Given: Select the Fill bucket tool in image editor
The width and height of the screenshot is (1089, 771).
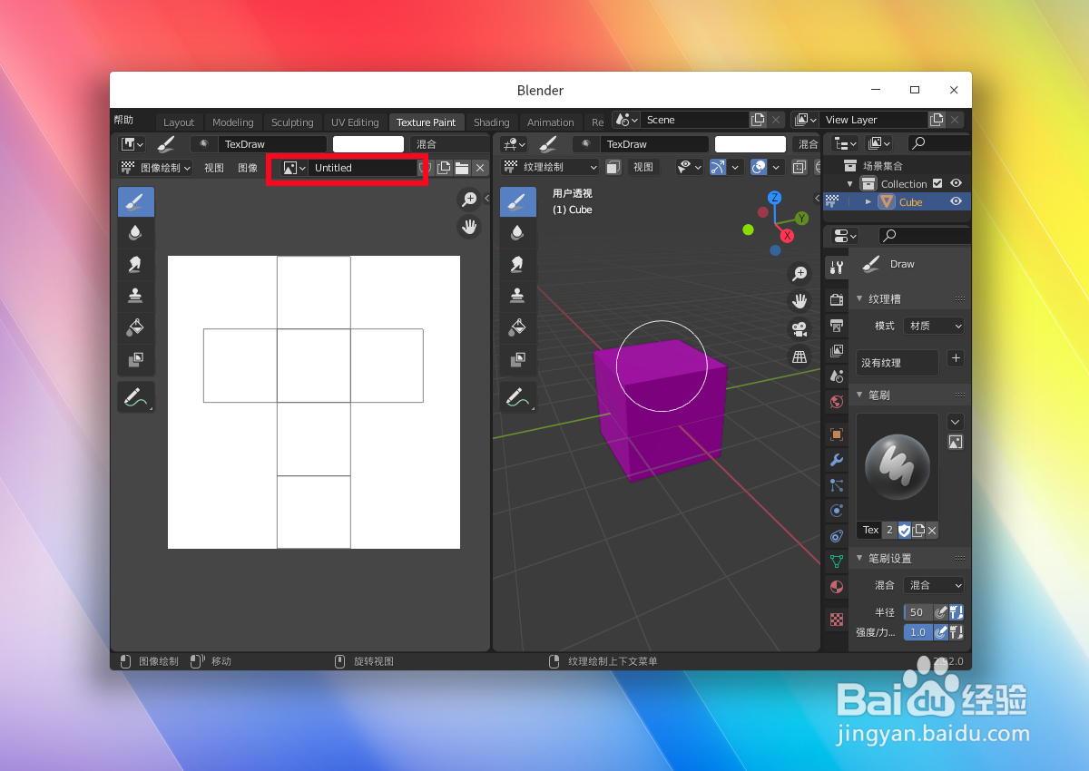Looking at the screenshot, I should point(135,327).
